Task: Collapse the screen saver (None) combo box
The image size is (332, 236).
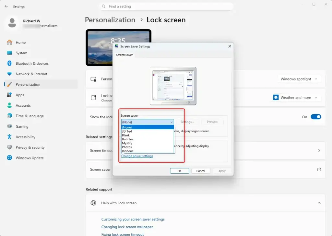Action: tap(148, 122)
